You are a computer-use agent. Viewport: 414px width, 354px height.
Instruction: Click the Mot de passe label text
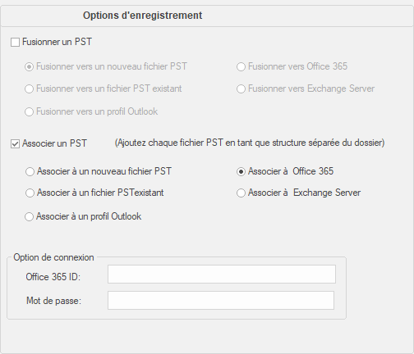53,301
